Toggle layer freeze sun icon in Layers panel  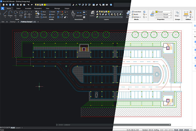click(x=102, y=12)
